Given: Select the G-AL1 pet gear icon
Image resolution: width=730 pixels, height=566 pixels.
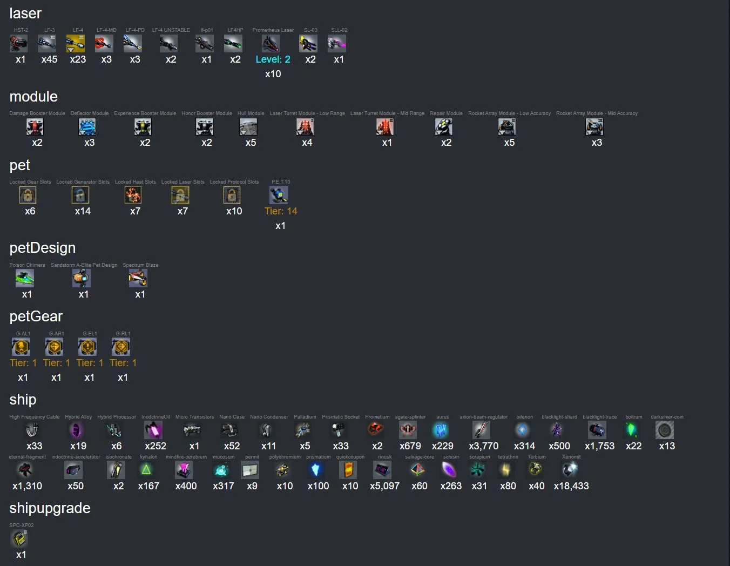Looking at the screenshot, I should pos(21,347).
